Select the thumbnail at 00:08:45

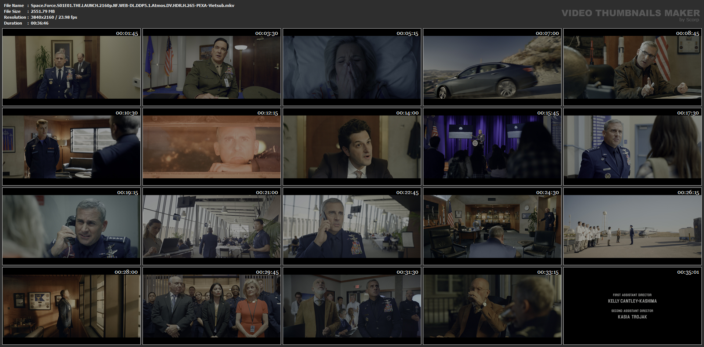[632, 67]
